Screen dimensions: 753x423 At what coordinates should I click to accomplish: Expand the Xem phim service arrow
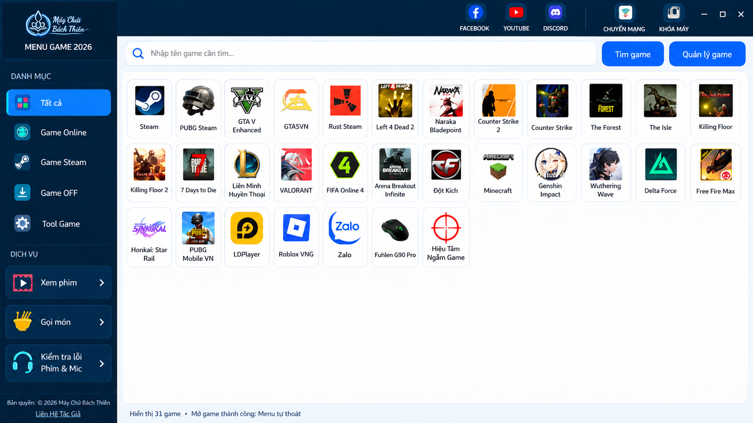tap(102, 283)
